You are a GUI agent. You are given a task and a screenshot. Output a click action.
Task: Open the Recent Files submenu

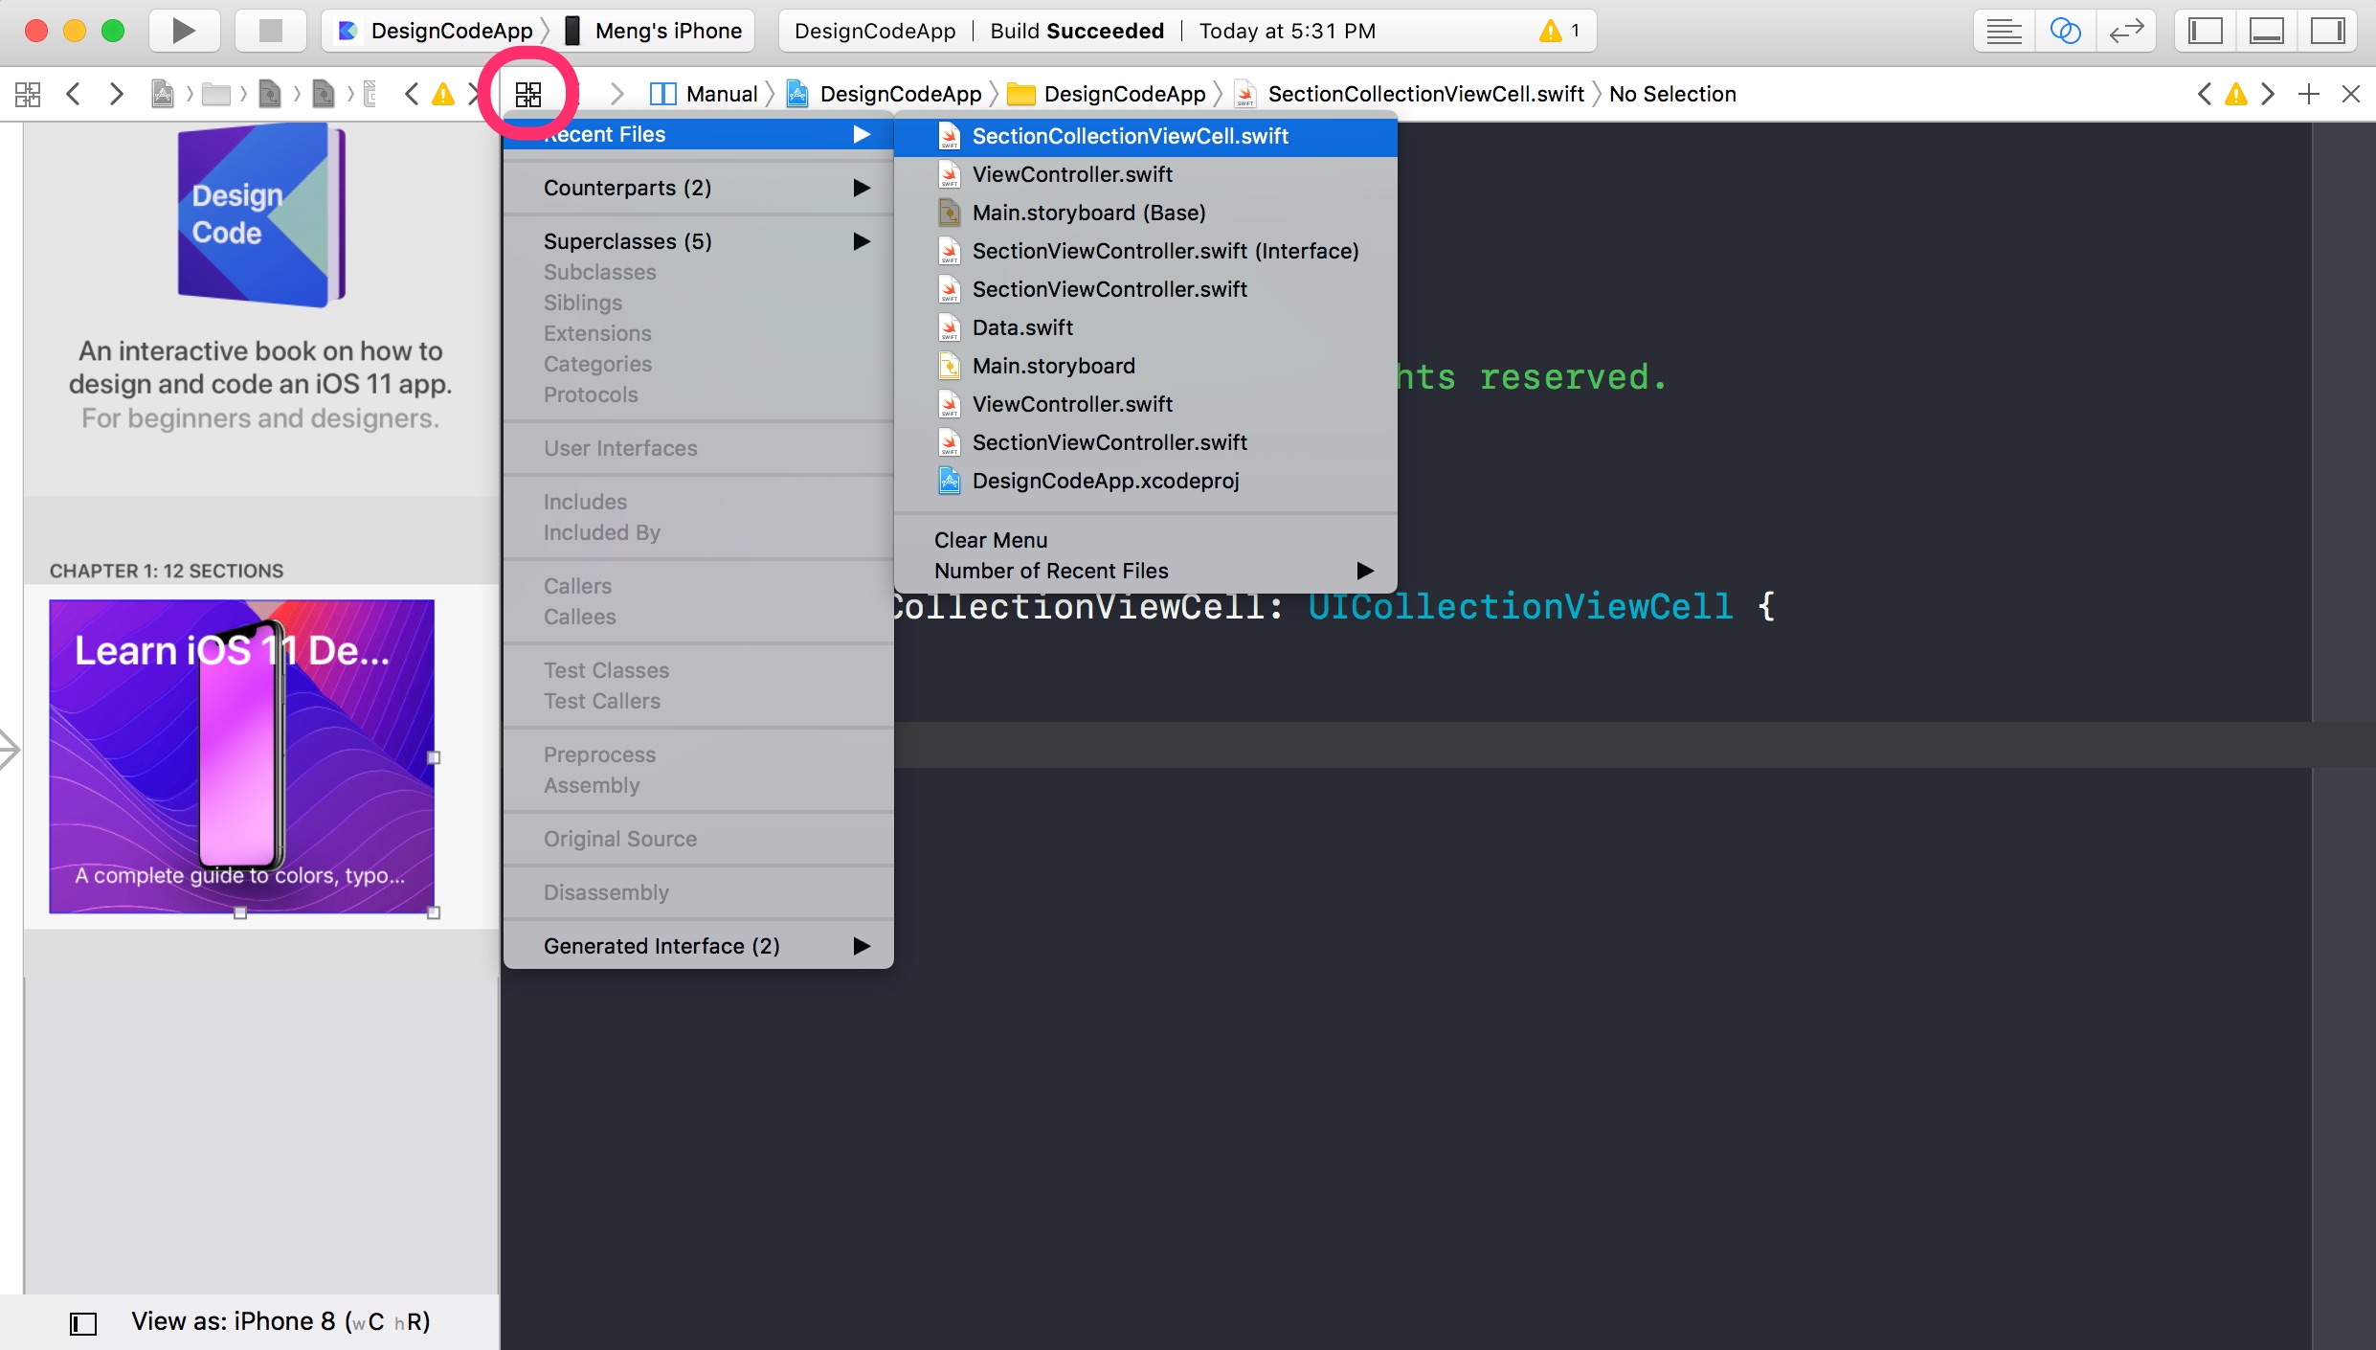pos(699,134)
